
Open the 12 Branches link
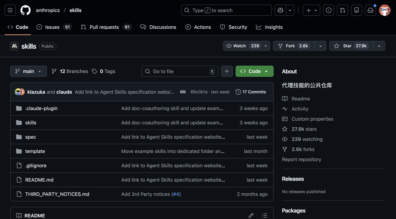(70, 72)
